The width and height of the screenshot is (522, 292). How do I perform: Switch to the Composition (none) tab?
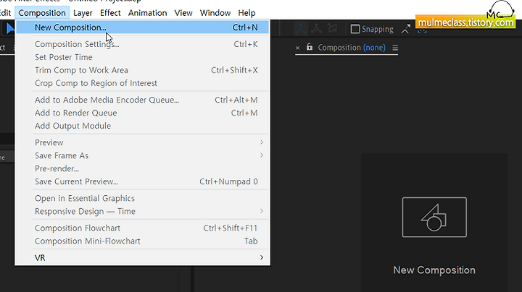click(352, 48)
